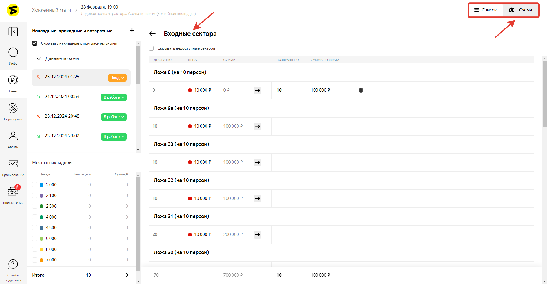Transfer Ложа 9а seats with arrow button

point(258,126)
